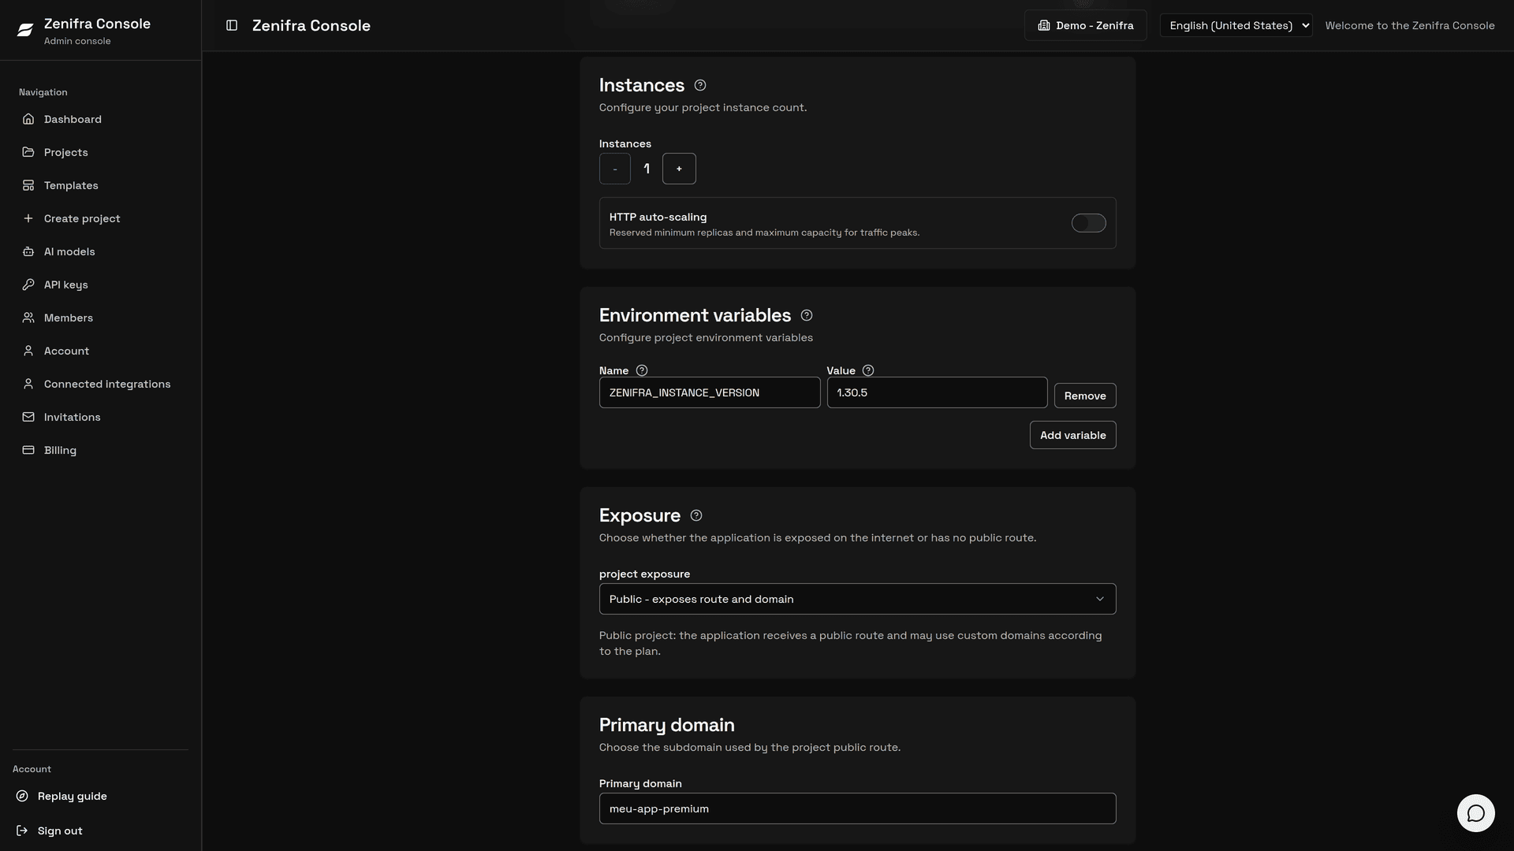Click the Templates layout icon
The height and width of the screenshot is (851, 1514).
click(x=28, y=185)
